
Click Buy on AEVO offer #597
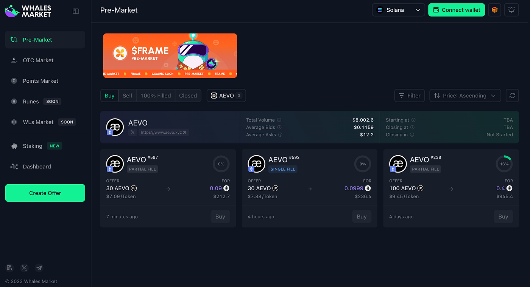[x=220, y=217]
